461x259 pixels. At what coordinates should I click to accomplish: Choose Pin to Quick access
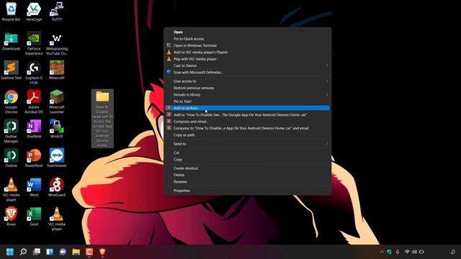pos(248,39)
